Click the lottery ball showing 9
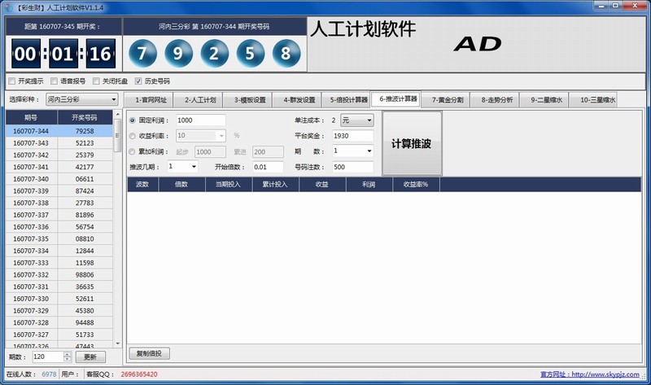651x385 pixels. [178, 55]
